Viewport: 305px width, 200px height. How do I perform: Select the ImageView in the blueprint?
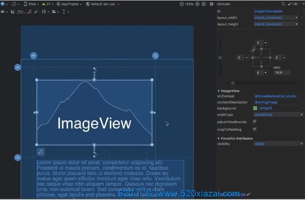click(x=94, y=112)
